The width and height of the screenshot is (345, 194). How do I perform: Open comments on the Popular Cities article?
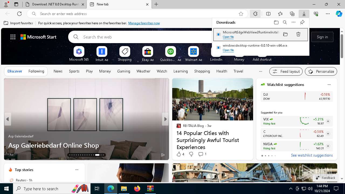[x=202, y=154]
